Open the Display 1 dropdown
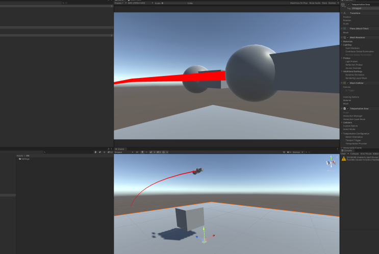 click(x=120, y=3)
